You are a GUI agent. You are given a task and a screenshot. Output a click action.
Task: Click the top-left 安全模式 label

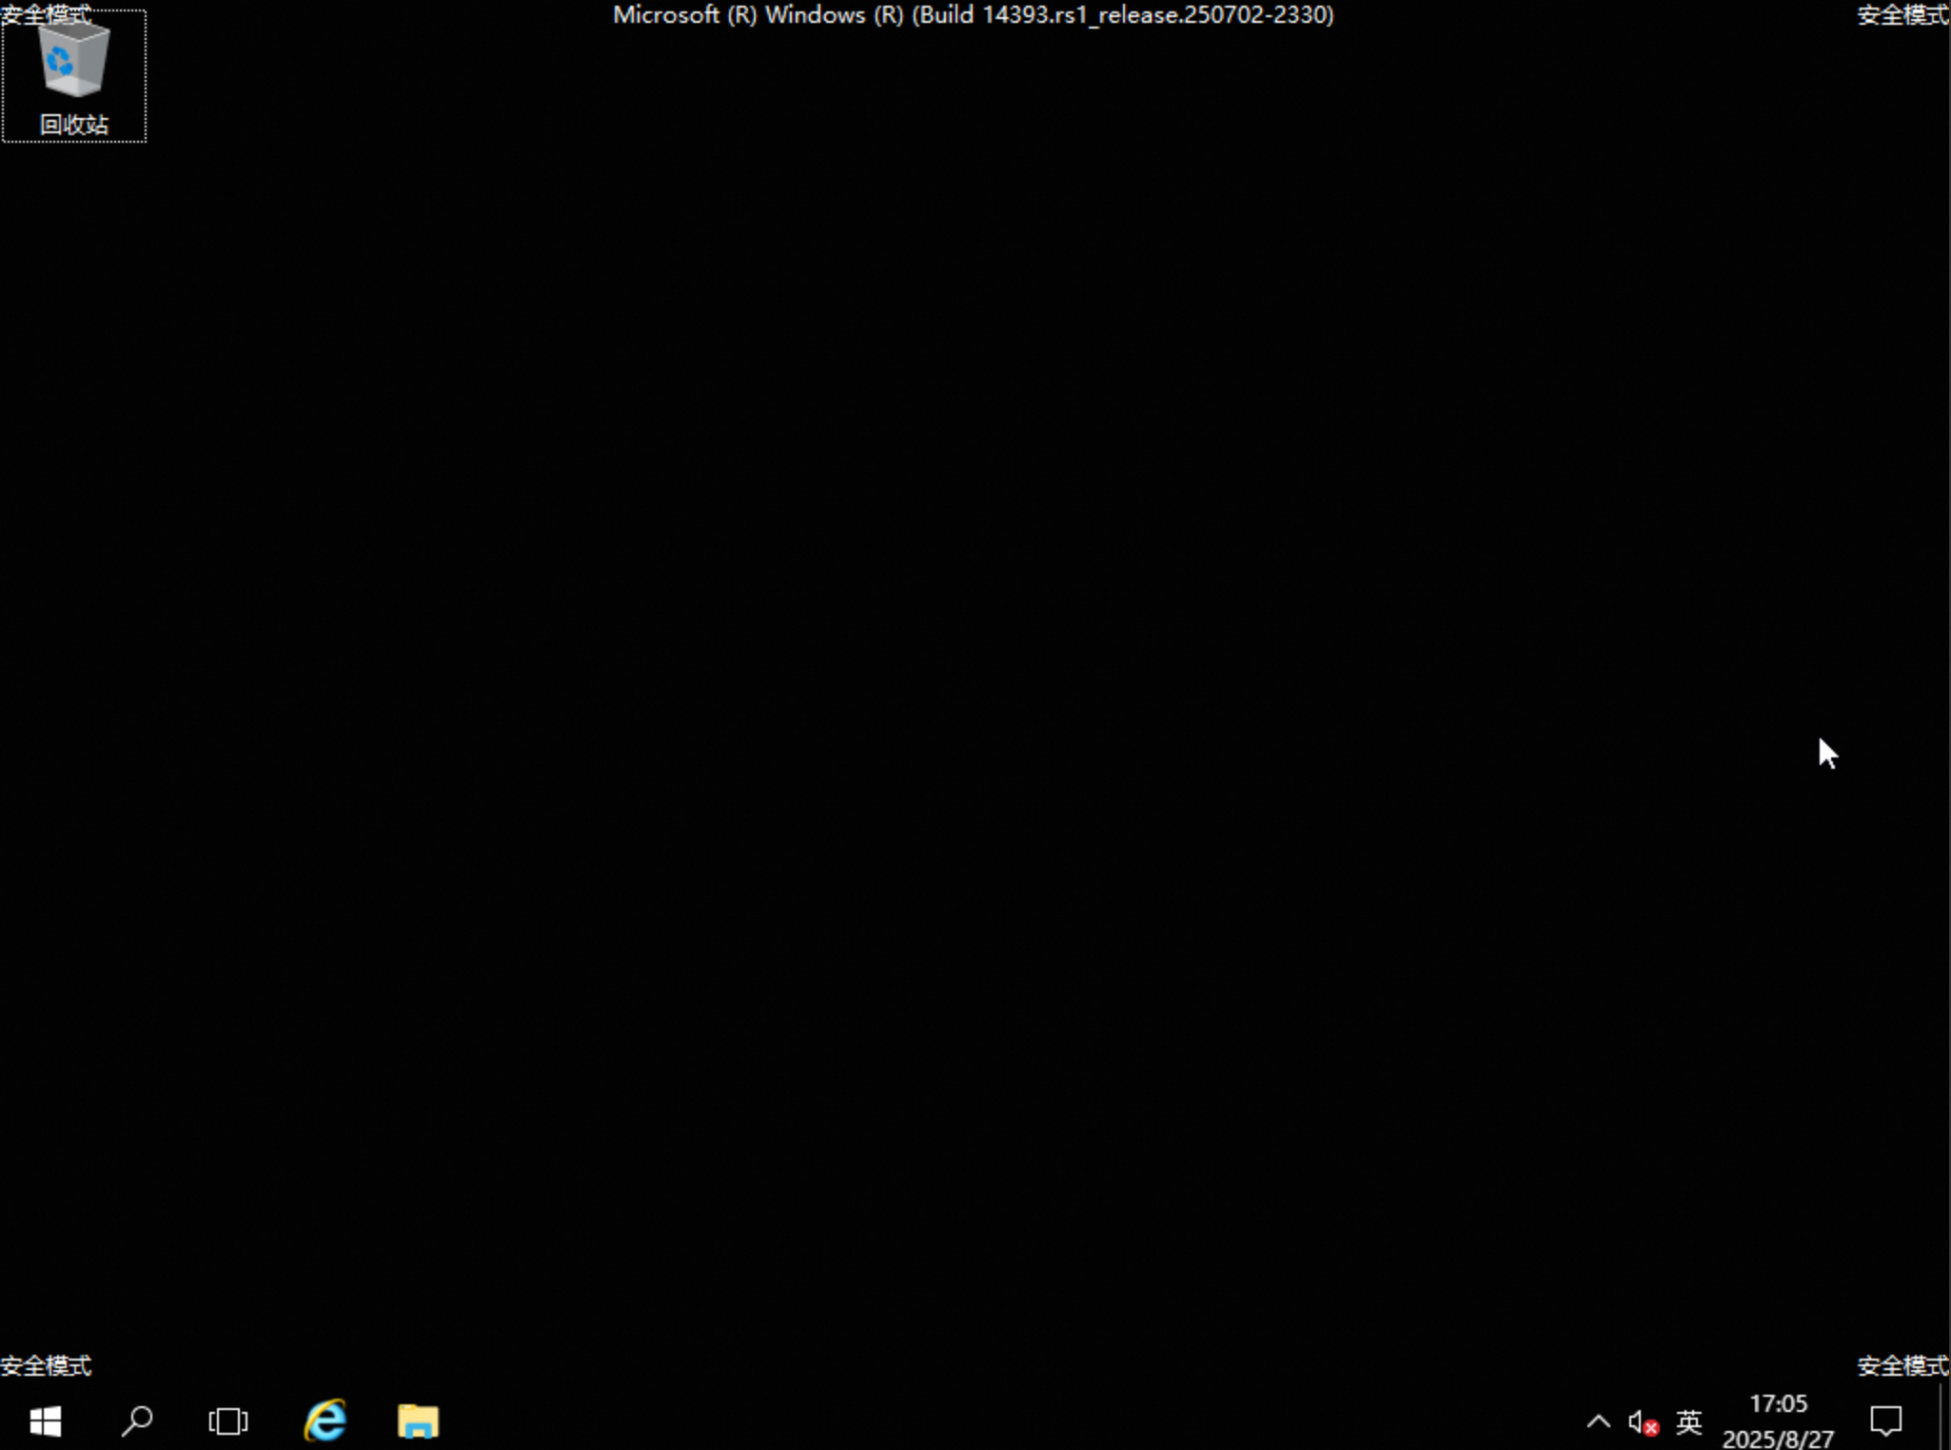click(45, 13)
